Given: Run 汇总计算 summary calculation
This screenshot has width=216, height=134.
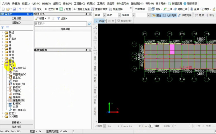Looking at the screenshot, I should coord(52,9).
